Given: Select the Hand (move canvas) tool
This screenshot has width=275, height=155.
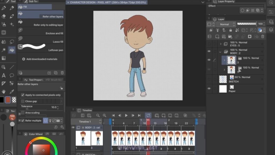Looking at the screenshot, I should pos(4,92).
